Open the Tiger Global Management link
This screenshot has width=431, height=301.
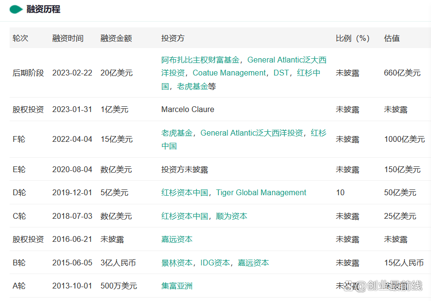[x=261, y=192]
